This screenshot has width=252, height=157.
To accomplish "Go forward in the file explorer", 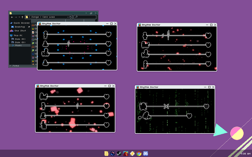I will 16,17.
